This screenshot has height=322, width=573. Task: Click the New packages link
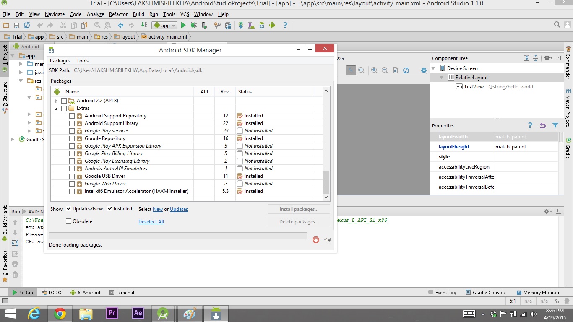pos(158,209)
